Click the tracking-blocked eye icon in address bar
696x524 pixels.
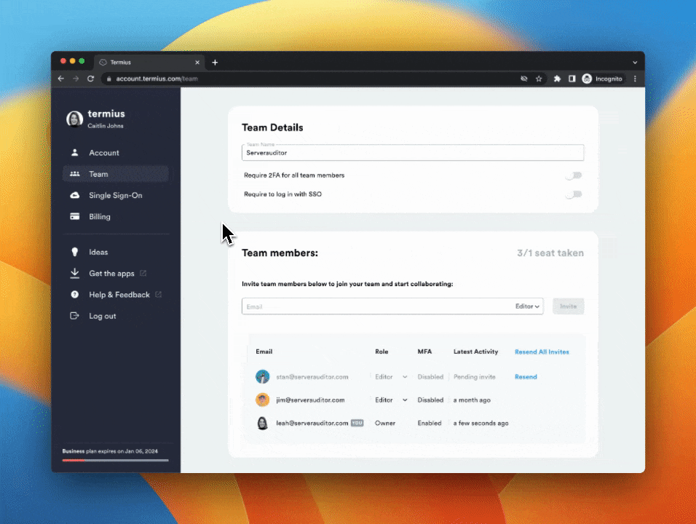tap(523, 79)
